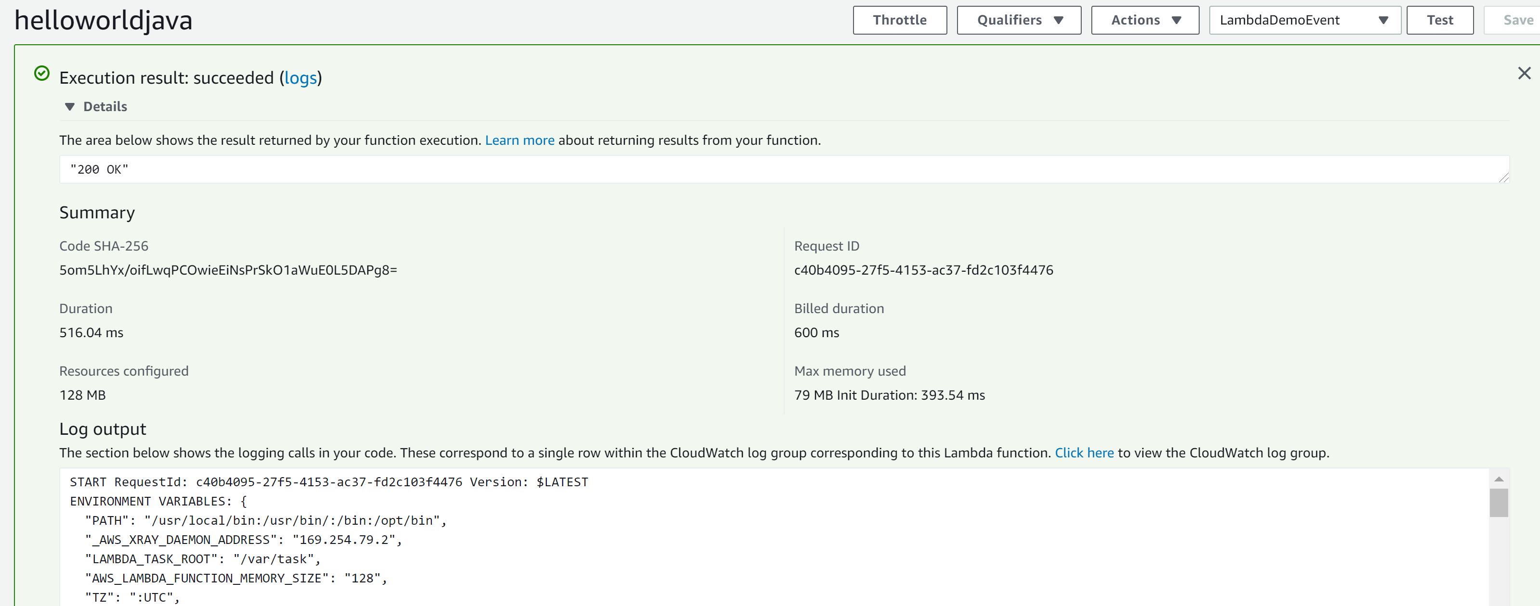Open the Qualifiers dropdown

[x=1019, y=20]
